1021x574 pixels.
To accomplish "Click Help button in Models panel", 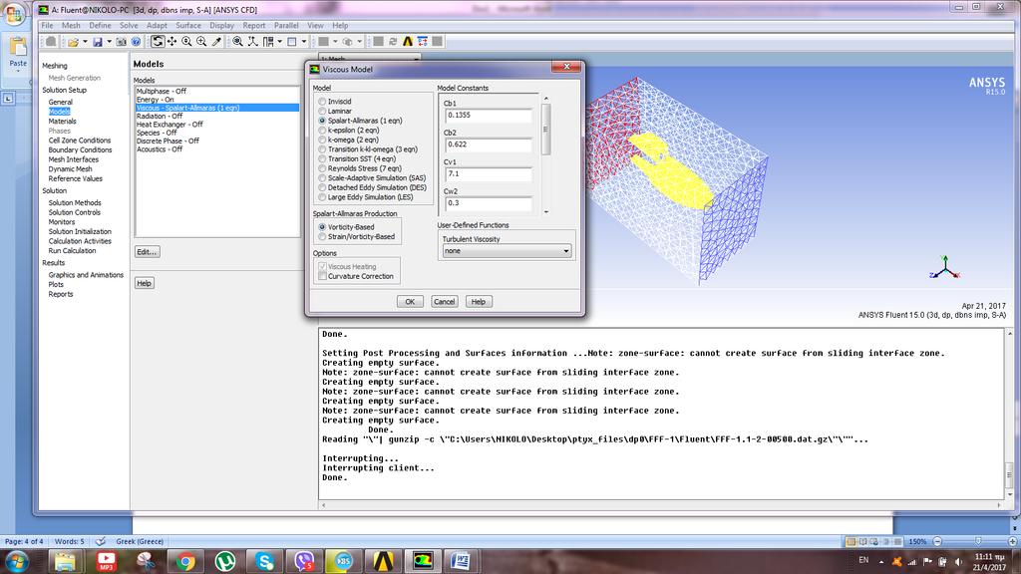I will 144,283.
